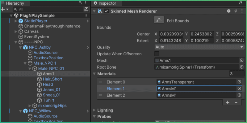Select the Hair_Short object in the hierarchy
This screenshot has height=123, width=247.
(x=52, y=79)
